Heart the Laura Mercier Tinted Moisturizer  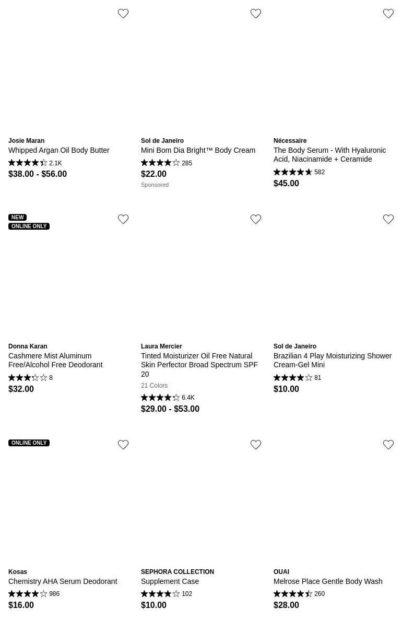[x=256, y=219]
